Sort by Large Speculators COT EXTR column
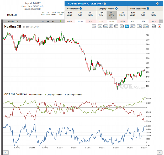Screen dimensions: 164x155 [x=112, y=15]
